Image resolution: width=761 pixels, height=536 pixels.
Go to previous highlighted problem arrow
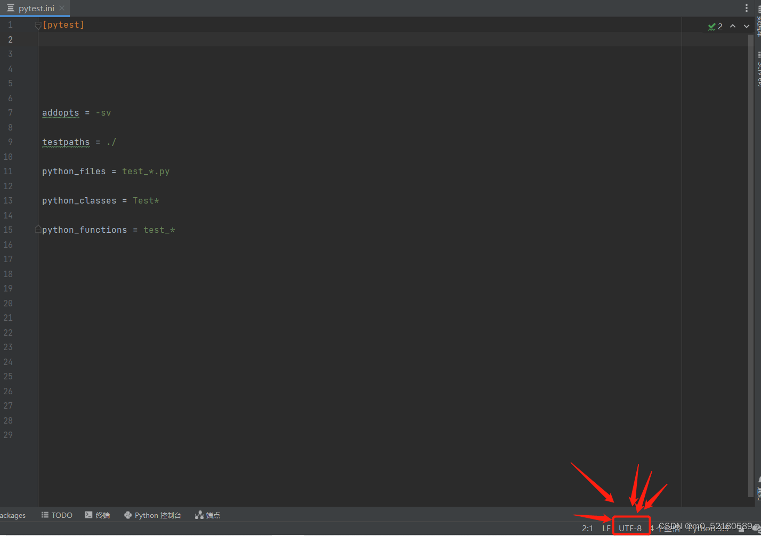tap(733, 26)
